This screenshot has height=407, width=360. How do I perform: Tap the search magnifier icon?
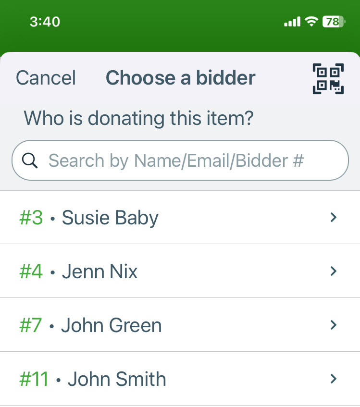[x=30, y=160]
